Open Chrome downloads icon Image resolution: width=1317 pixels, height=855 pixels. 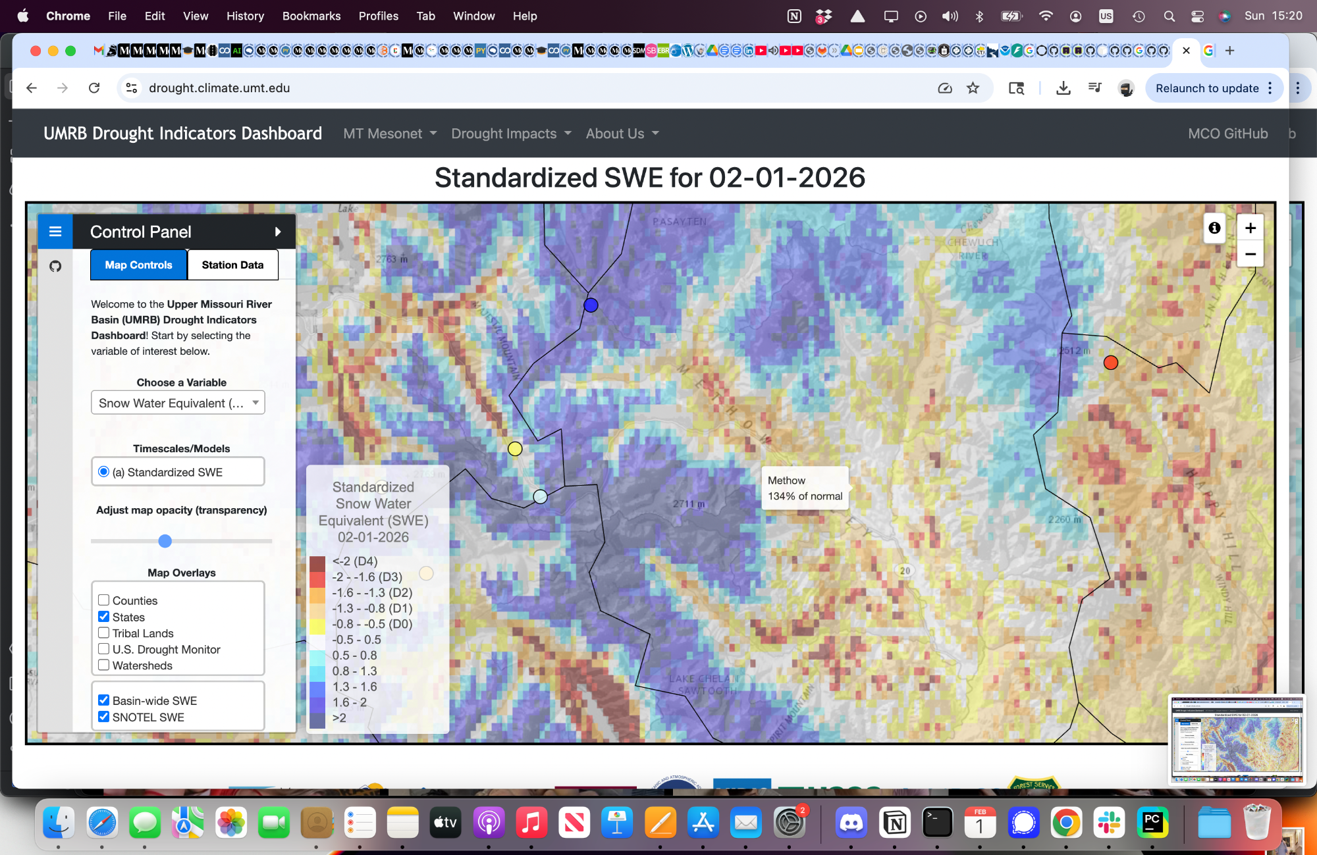click(1063, 88)
